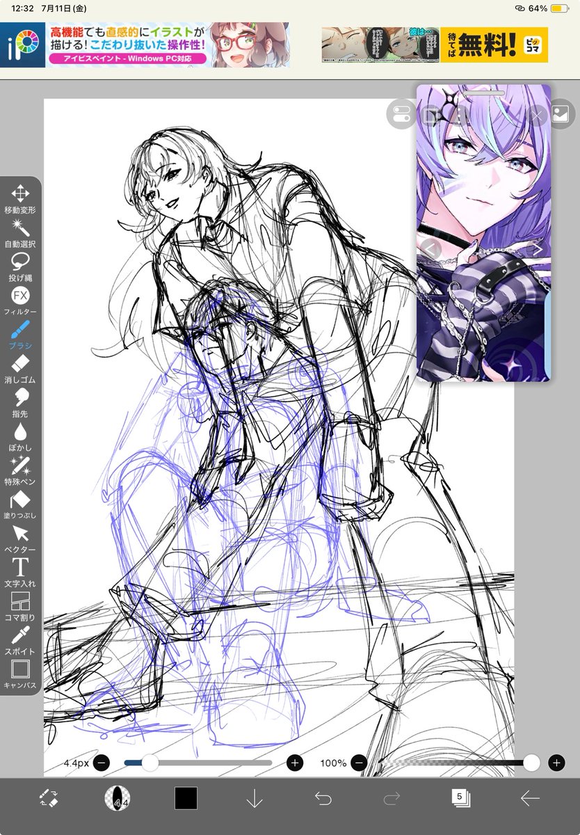Open the FX Filter tool

[20, 301]
